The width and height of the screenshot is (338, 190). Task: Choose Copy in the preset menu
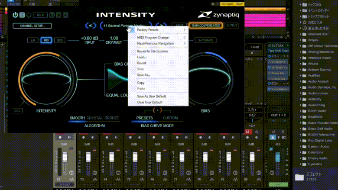[158, 83]
